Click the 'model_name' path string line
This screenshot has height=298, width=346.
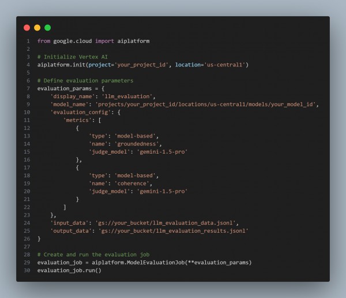click(185, 105)
